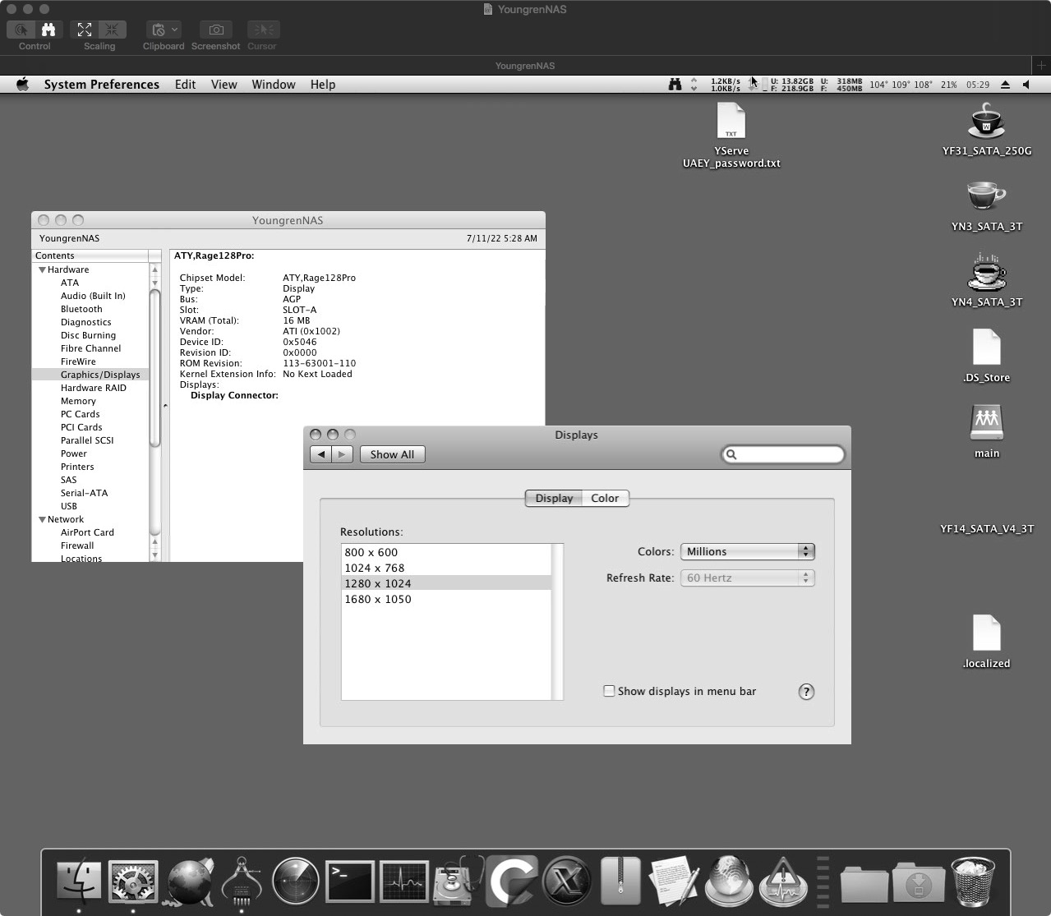The image size is (1051, 916).
Task: Select Memory in Hardware list
Action: [x=78, y=401]
